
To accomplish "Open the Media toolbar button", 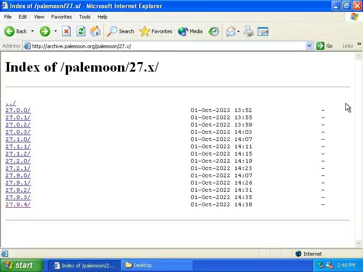I will click(x=190, y=31).
